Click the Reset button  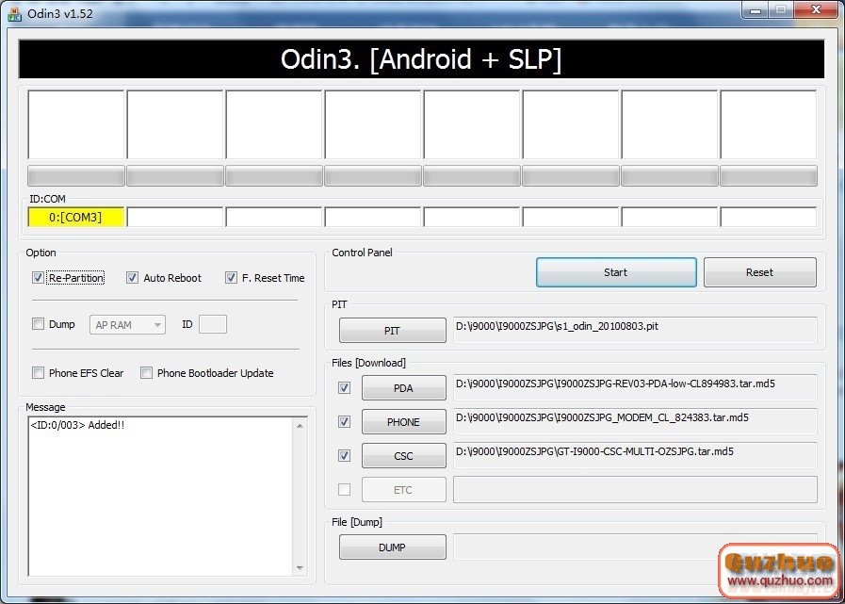pos(759,272)
